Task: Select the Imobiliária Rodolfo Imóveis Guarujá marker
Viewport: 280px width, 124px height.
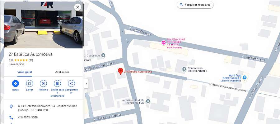Action: tap(148, 101)
